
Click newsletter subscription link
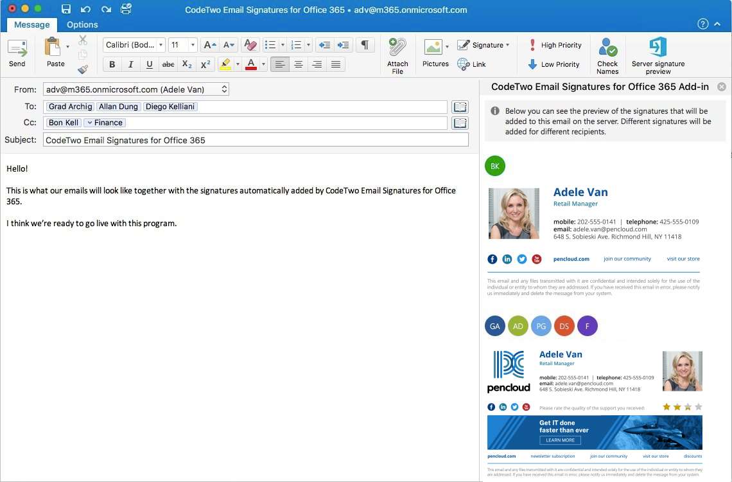tap(553, 456)
